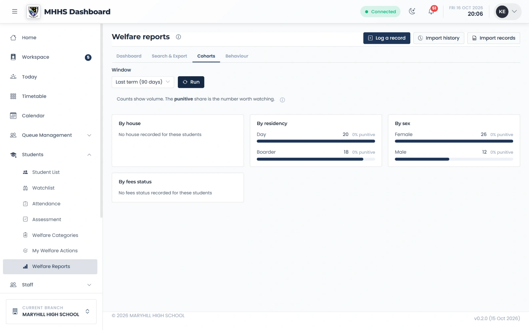This screenshot has height=330, width=529.
Task: Open notifications bell with 51 badge
Action: (431, 11)
